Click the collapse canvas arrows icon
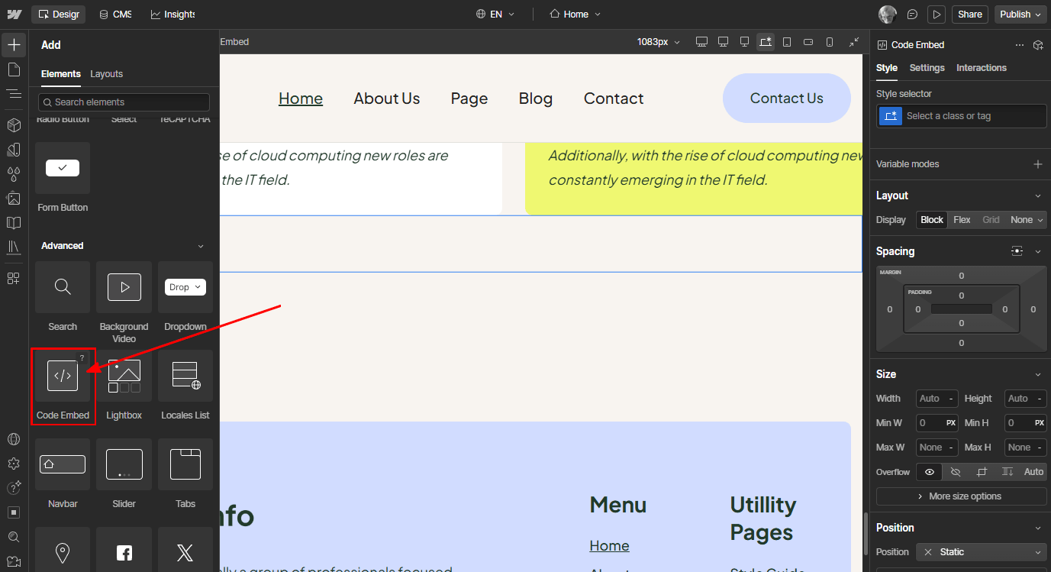The height and width of the screenshot is (572, 1051). (854, 42)
